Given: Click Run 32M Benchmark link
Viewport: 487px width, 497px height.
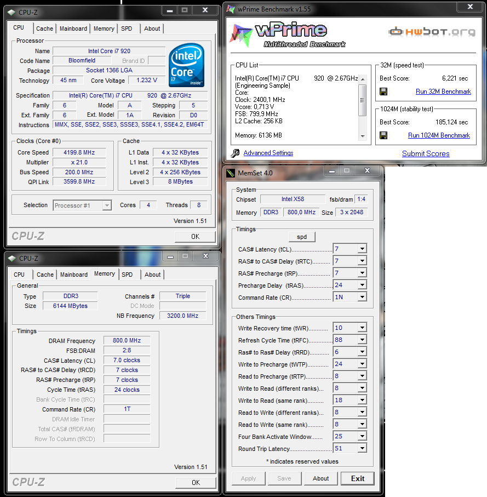Looking at the screenshot, I should (x=443, y=92).
